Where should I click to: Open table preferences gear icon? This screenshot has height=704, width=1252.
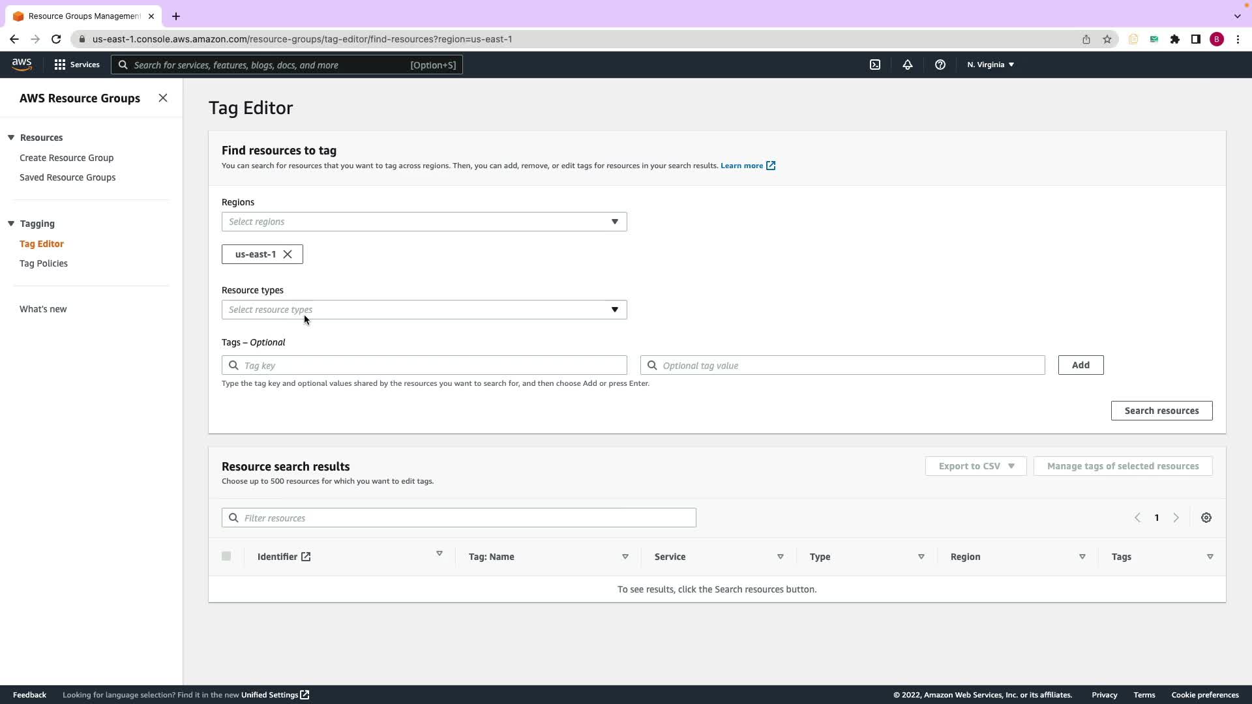[1206, 518]
